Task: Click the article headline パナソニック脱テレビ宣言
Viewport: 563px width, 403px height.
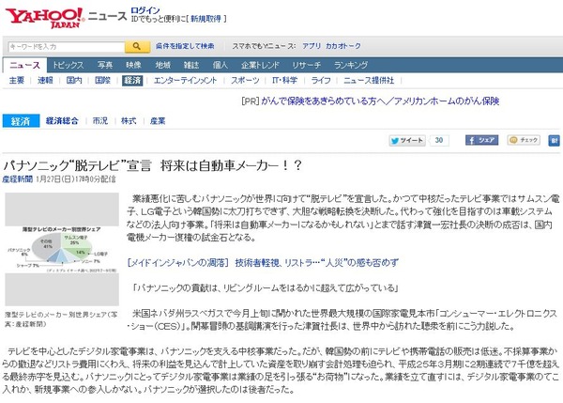Action: tap(153, 165)
